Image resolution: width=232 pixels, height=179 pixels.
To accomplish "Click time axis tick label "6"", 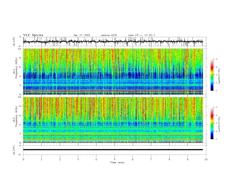I will pyautogui.click(x=133, y=159).
